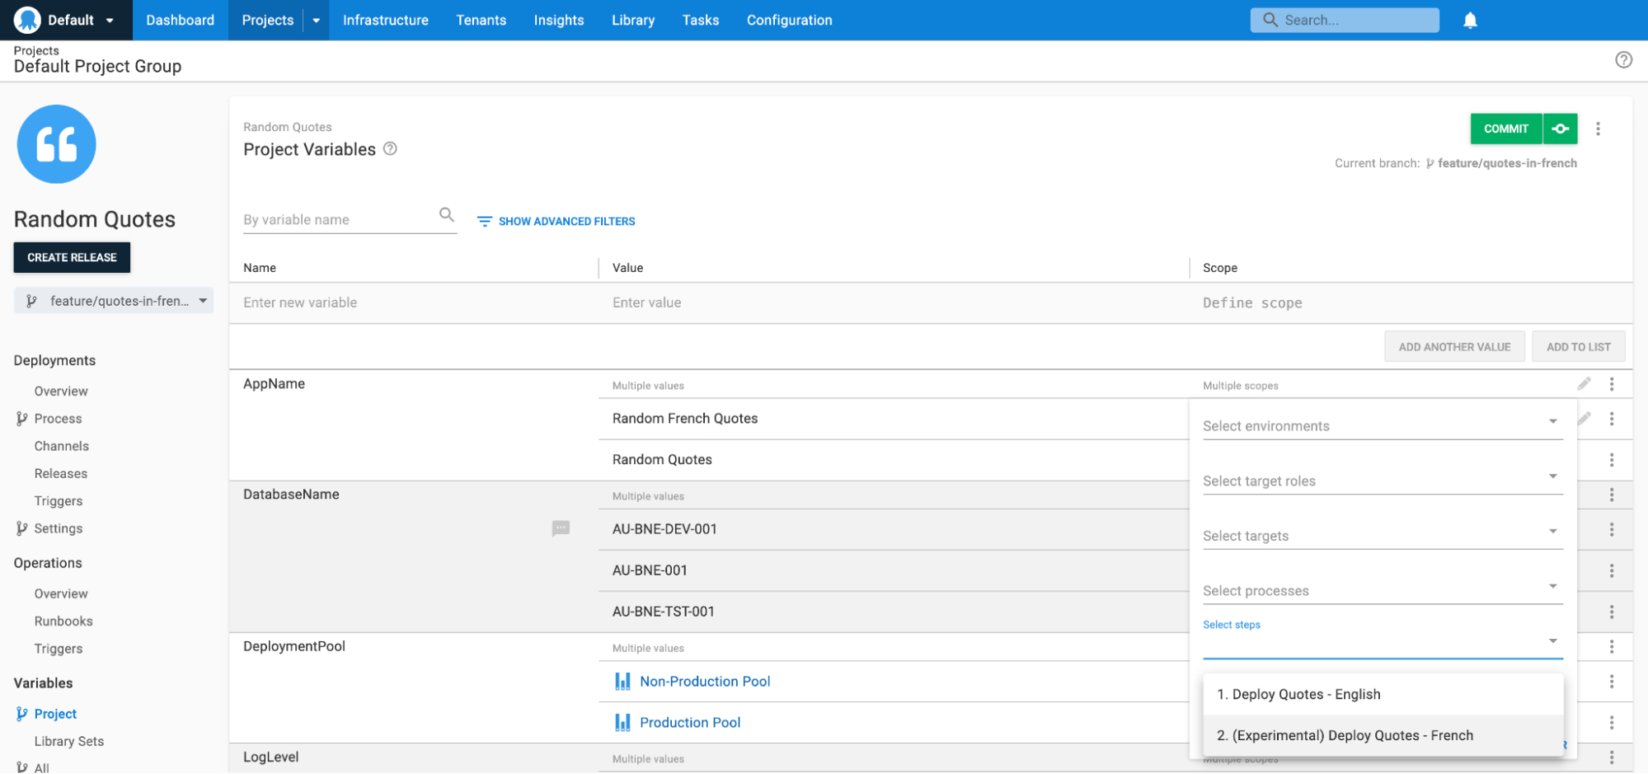Open help for Project Variables

pos(390,149)
